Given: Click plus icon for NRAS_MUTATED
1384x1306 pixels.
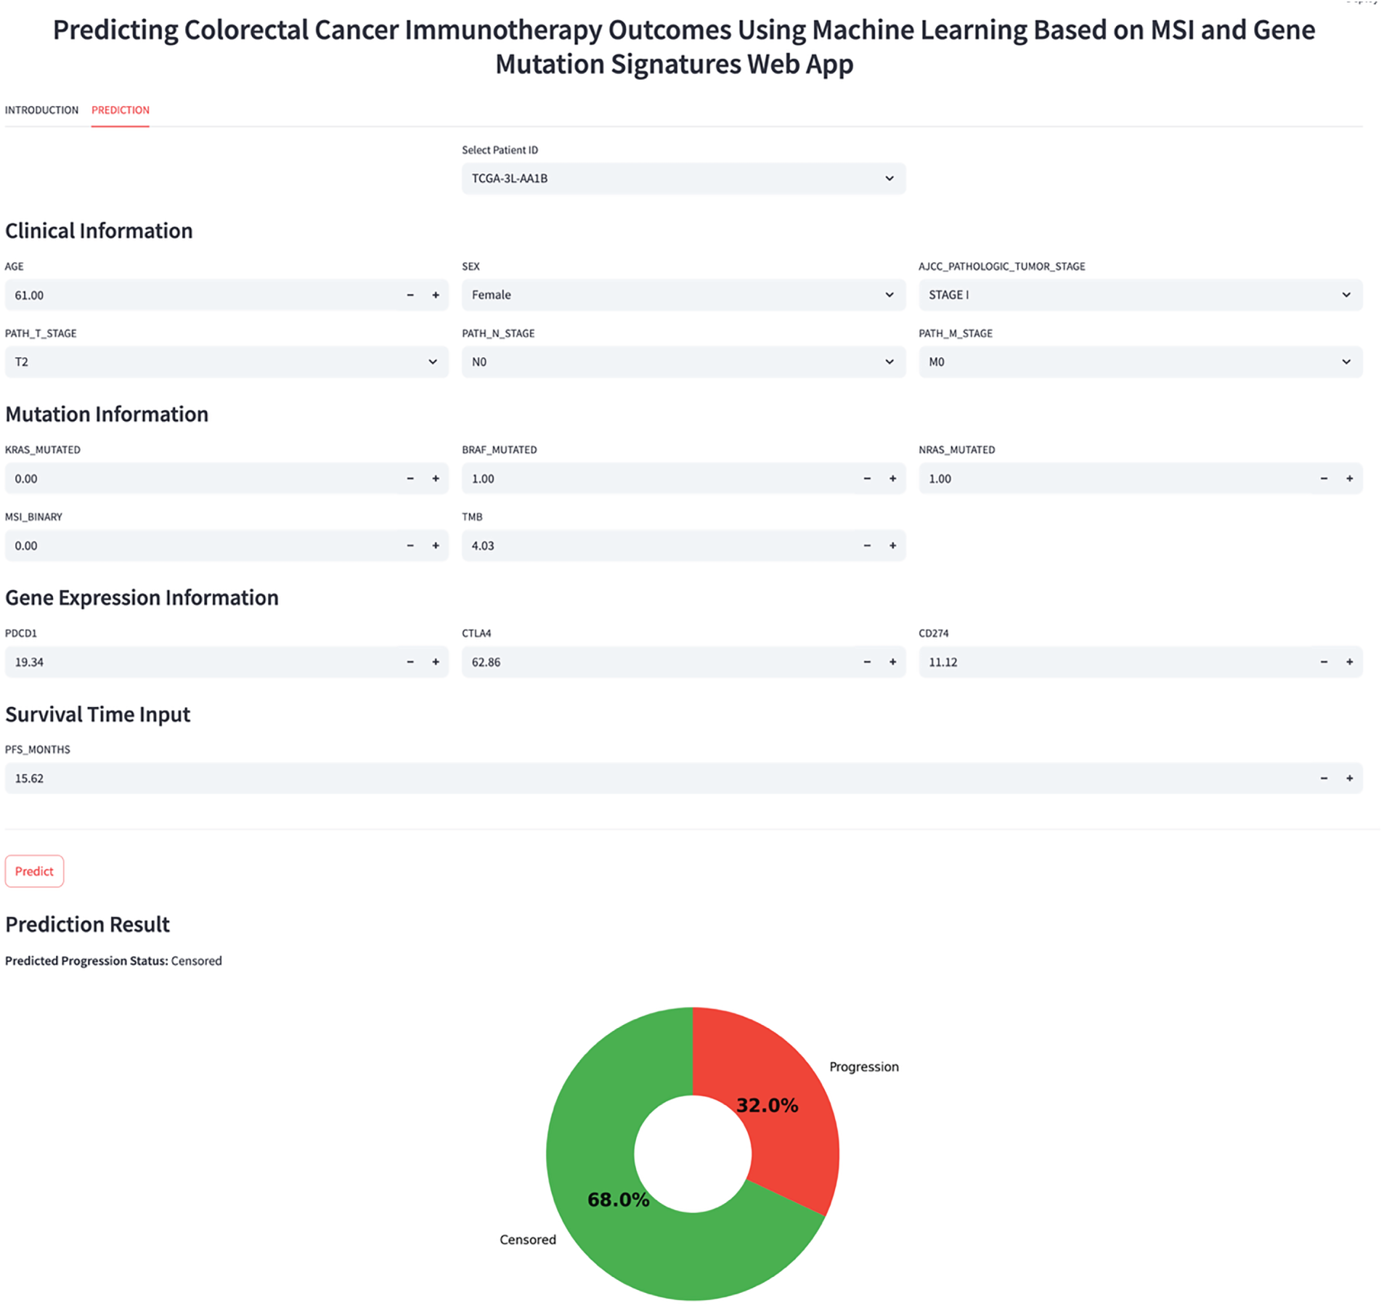Looking at the screenshot, I should tap(1349, 478).
